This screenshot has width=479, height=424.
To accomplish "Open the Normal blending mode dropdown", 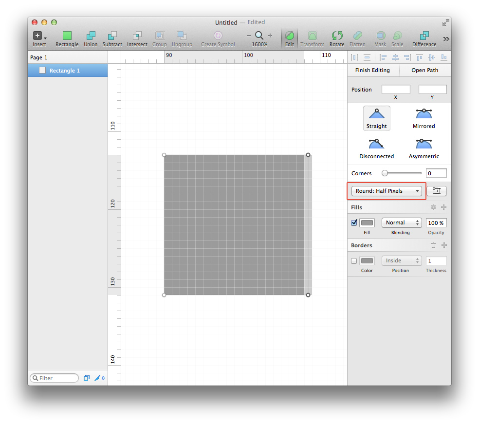I will 401,222.
